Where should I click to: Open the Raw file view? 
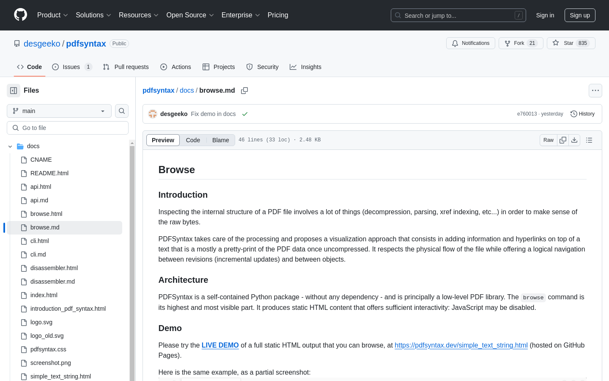click(x=549, y=140)
